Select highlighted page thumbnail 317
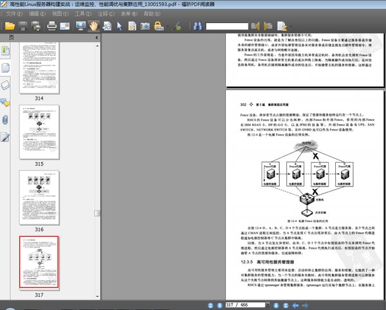The image size is (386, 310). click(x=39, y=263)
